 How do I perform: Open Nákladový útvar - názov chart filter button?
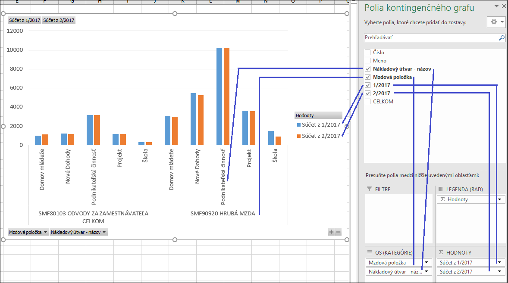(78, 232)
